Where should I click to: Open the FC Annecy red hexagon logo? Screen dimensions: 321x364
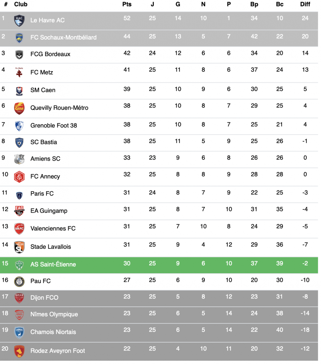[19, 177]
